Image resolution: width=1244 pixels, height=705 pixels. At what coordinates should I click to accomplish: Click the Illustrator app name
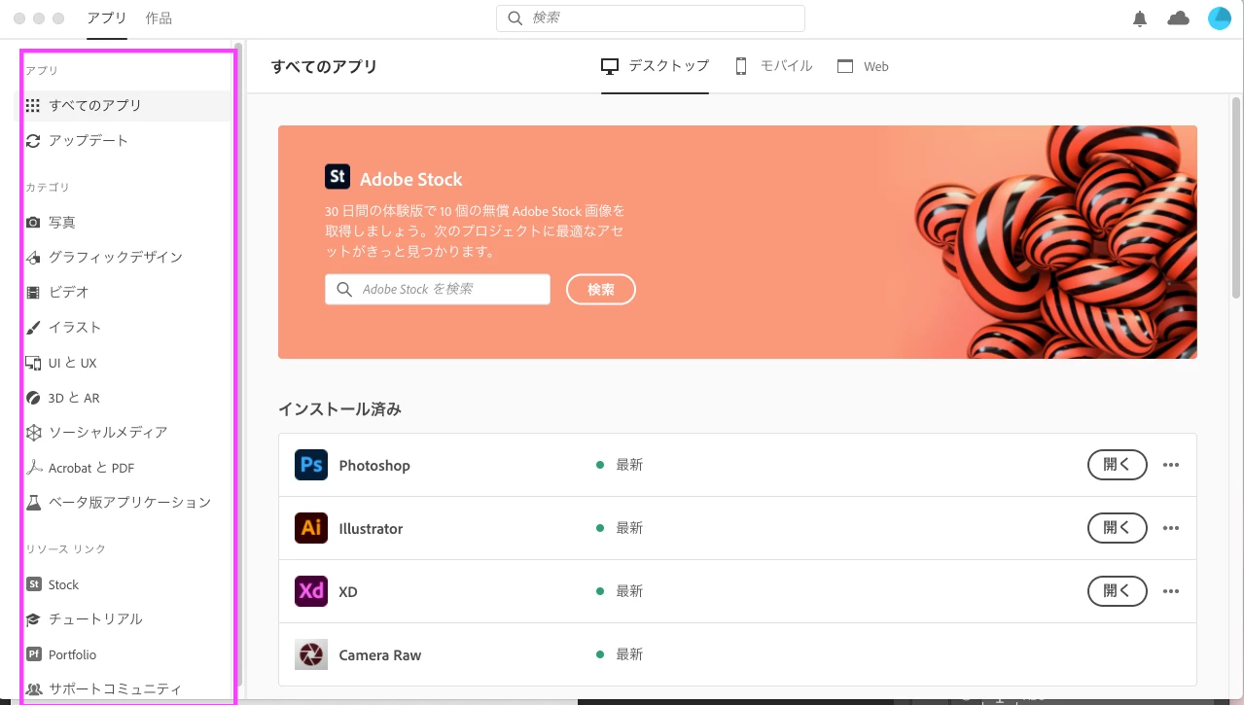[x=371, y=529]
